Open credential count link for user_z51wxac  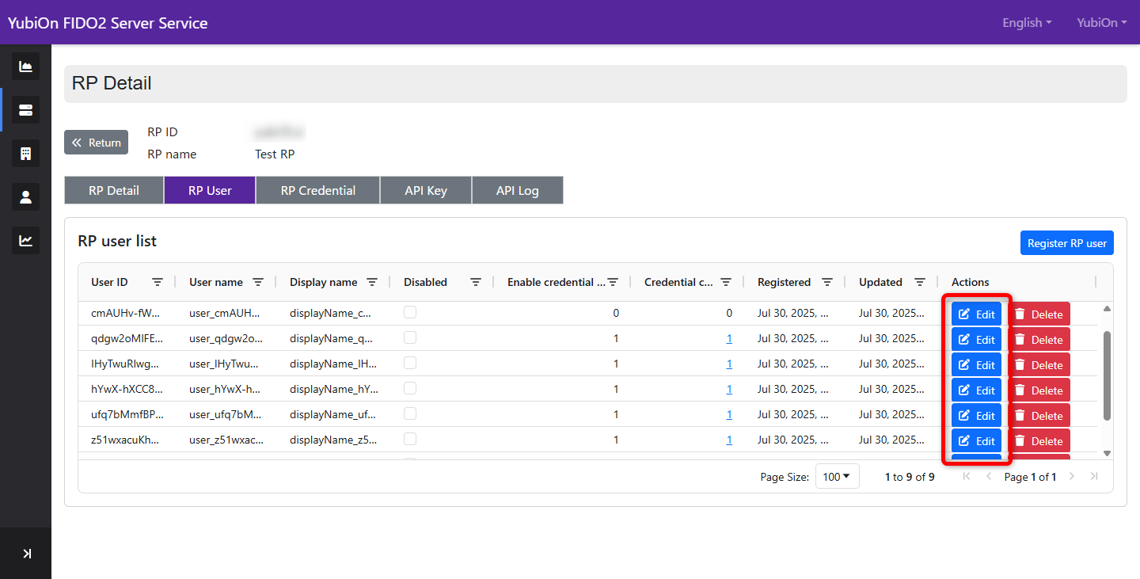(729, 440)
